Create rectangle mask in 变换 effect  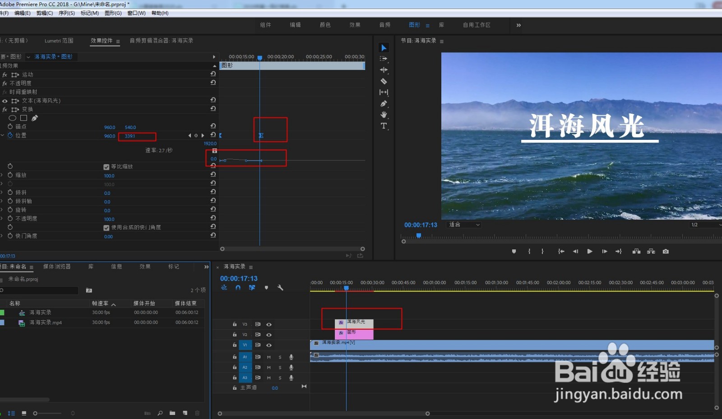(24, 118)
